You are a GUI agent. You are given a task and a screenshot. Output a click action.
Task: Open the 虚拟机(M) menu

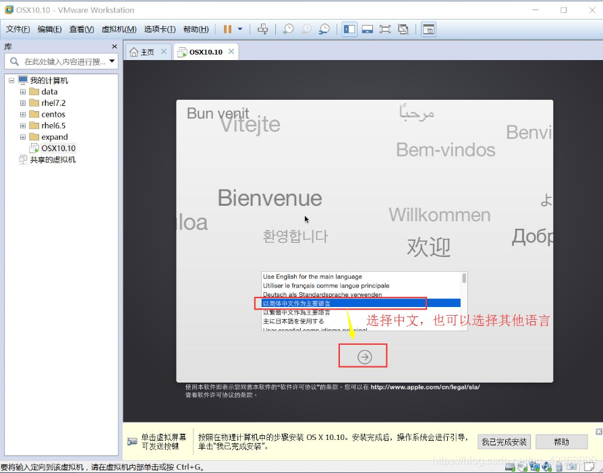click(x=119, y=29)
